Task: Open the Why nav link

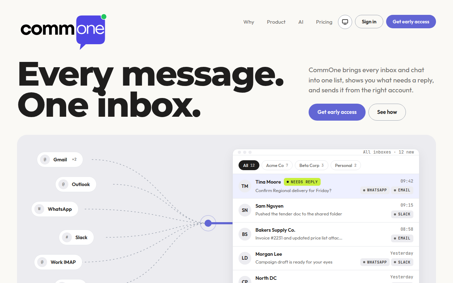Action: (249, 22)
